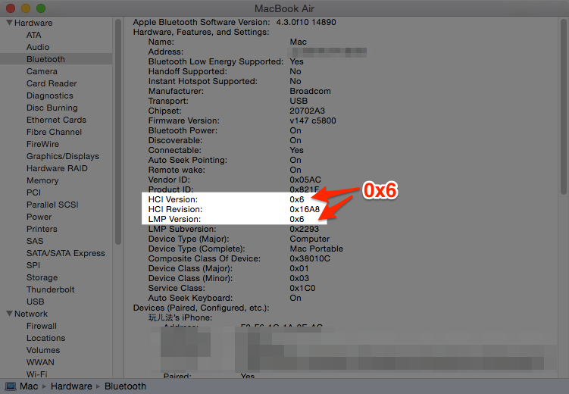This screenshot has height=394, width=569.
Task: Select Ethernet Cards item
Action: pos(56,120)
